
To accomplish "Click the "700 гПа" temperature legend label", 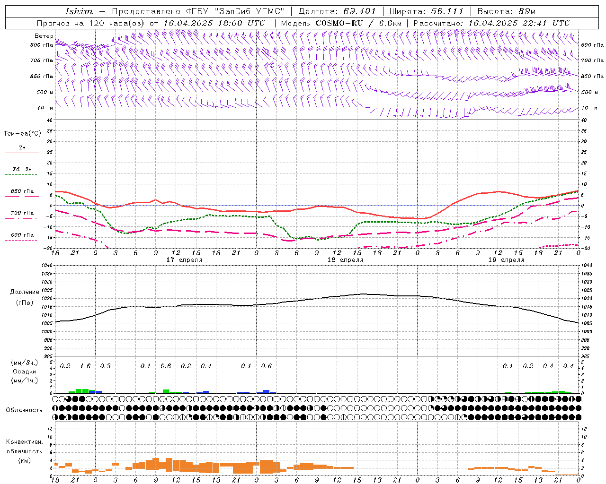I will (x=22, y=213).
